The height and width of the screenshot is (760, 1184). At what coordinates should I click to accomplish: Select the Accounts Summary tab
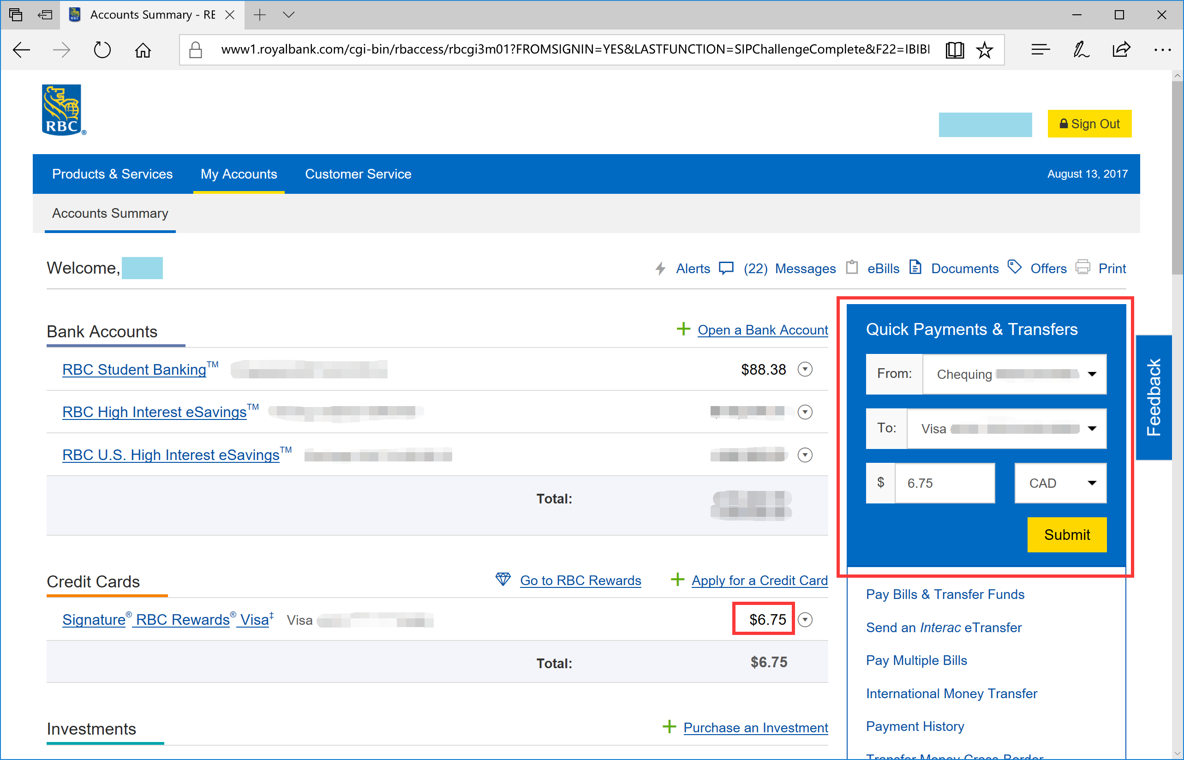point(110,213)
